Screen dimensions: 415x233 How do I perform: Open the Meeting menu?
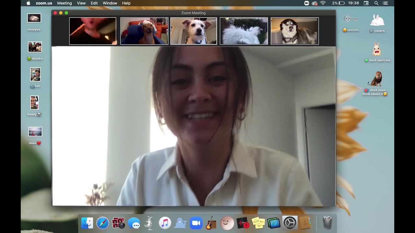click(x=64, y=3)
